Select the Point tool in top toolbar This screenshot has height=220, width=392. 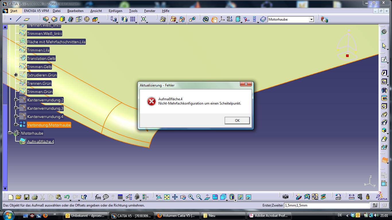point(11,19)
